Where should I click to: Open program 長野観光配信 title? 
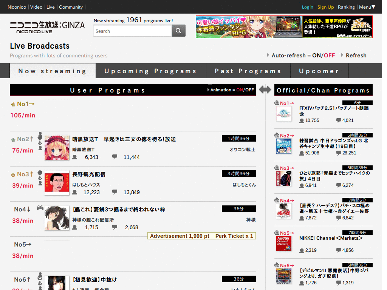coord(89,174)
